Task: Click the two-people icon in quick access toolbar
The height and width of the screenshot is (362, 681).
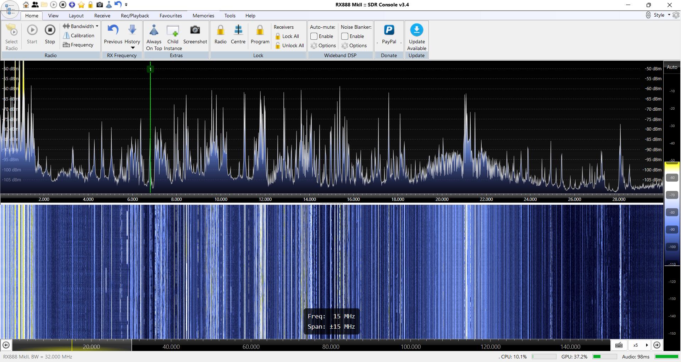Action: [x=35, y=5]
